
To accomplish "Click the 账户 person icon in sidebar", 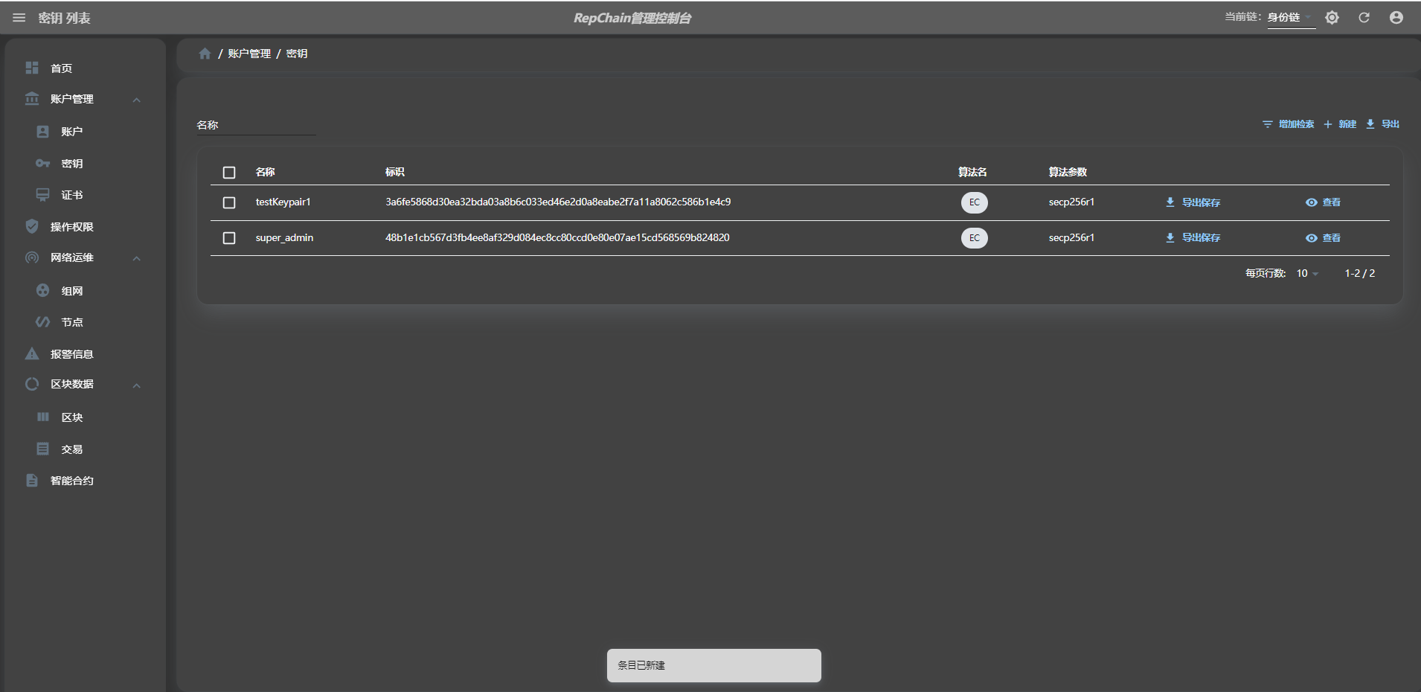I will (43, 132).
